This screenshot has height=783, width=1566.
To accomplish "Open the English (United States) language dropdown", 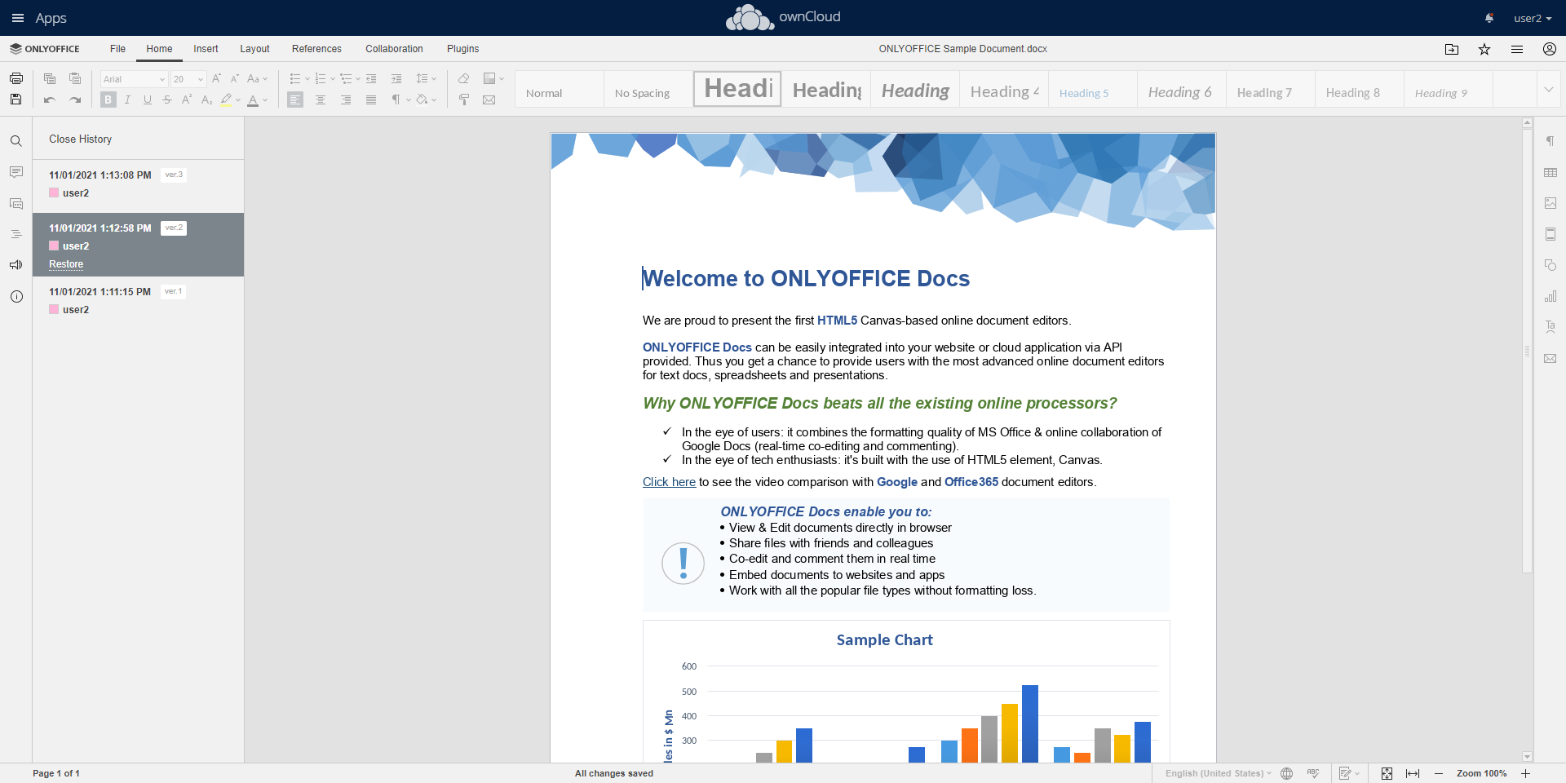I will pyautogui.click(x=1219, y=773).
